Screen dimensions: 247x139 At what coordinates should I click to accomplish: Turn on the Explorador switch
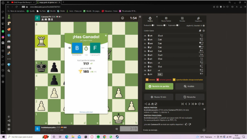coord(177,25)
